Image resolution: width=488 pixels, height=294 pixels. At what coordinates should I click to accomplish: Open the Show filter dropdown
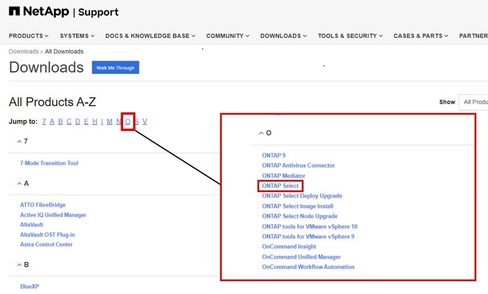pyautogui.click(x=473, y=102)
